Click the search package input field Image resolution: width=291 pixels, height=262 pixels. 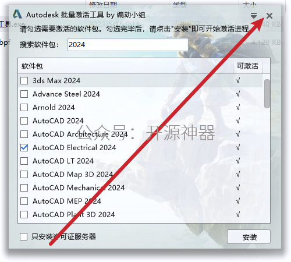(128, 45)
